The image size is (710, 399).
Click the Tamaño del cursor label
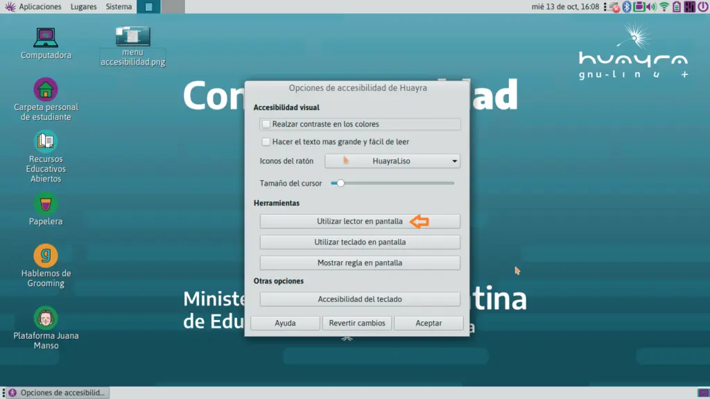pyautogui.click(x=291, y=183)
